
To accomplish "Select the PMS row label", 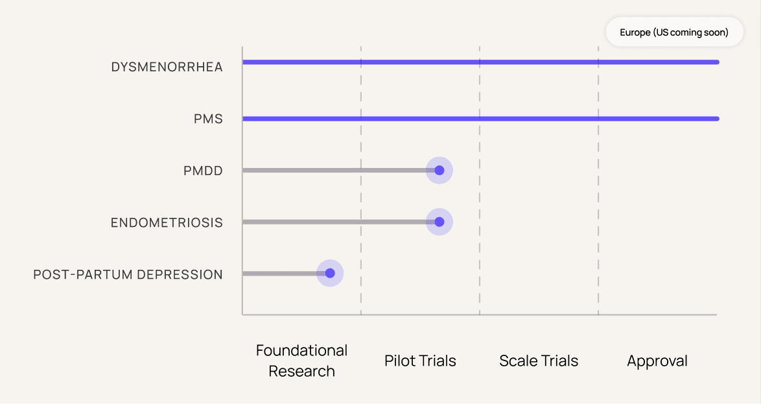I will [208, 119].
